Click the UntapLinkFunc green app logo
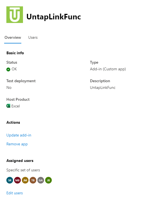The height and width of the screenshot is (204, 147). tap(15, 15)
